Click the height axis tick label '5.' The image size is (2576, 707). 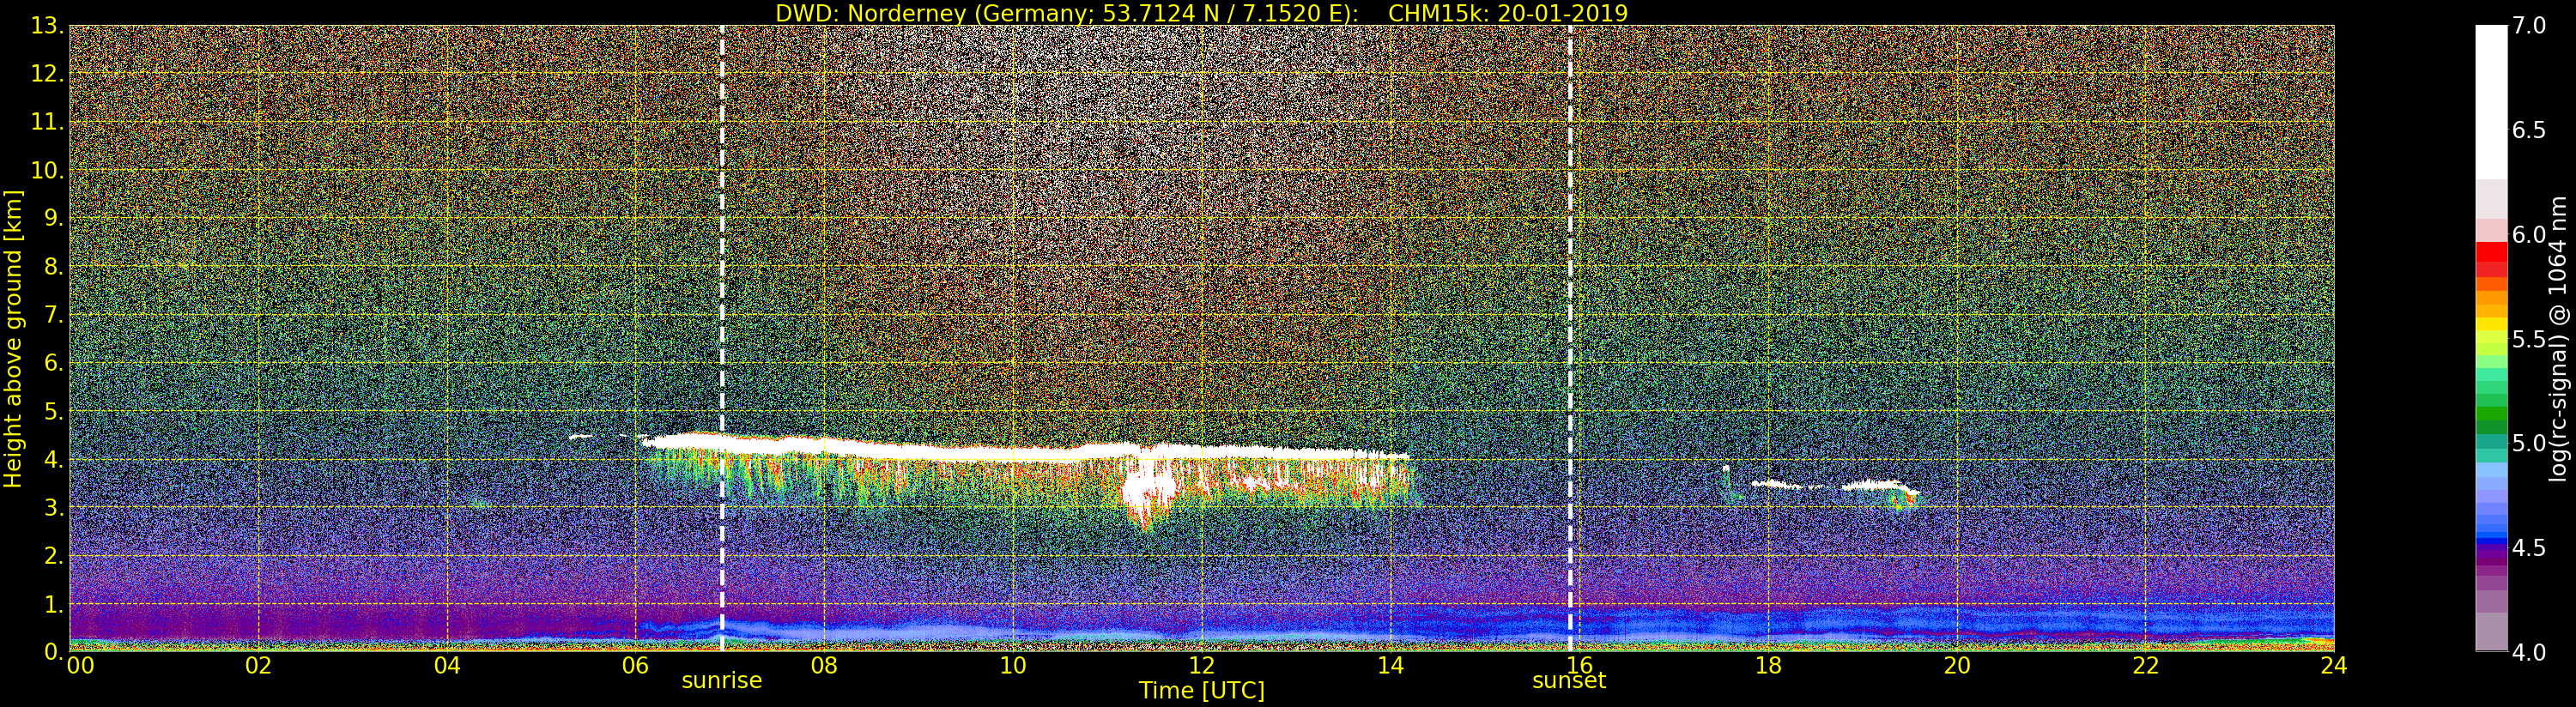click(54, 411)
